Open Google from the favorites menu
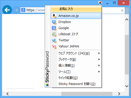 click(76, 28)
